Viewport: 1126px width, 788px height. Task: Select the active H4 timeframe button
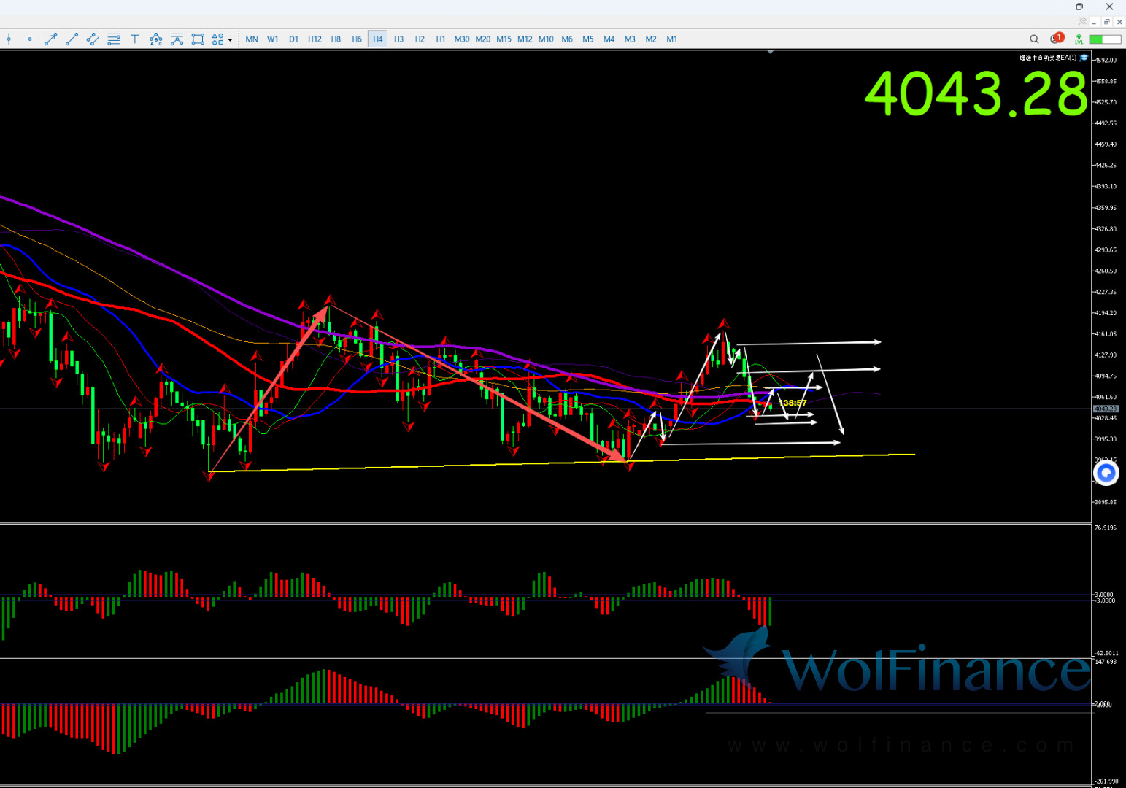[378, 39]
